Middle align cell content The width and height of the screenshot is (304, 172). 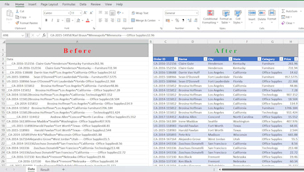[106, 13]
